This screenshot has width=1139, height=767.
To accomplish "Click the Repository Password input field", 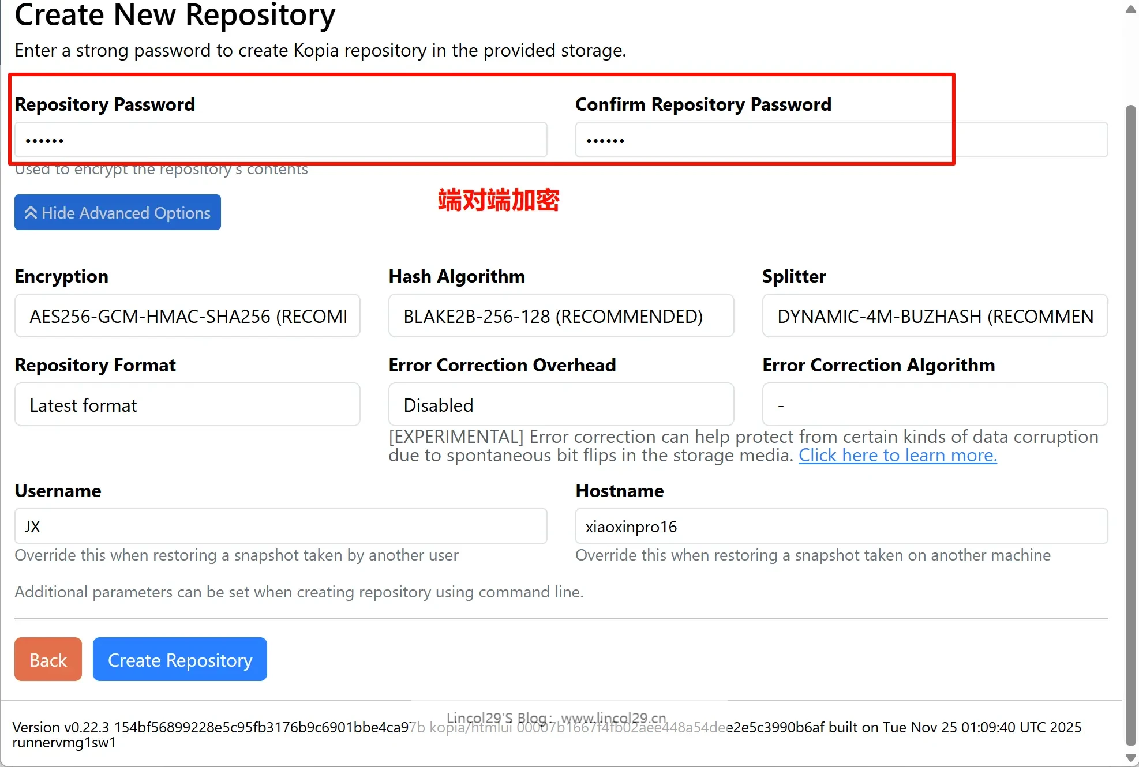I will tap(280, 140).
